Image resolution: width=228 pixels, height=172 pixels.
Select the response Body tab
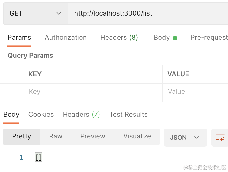[11, 115]
